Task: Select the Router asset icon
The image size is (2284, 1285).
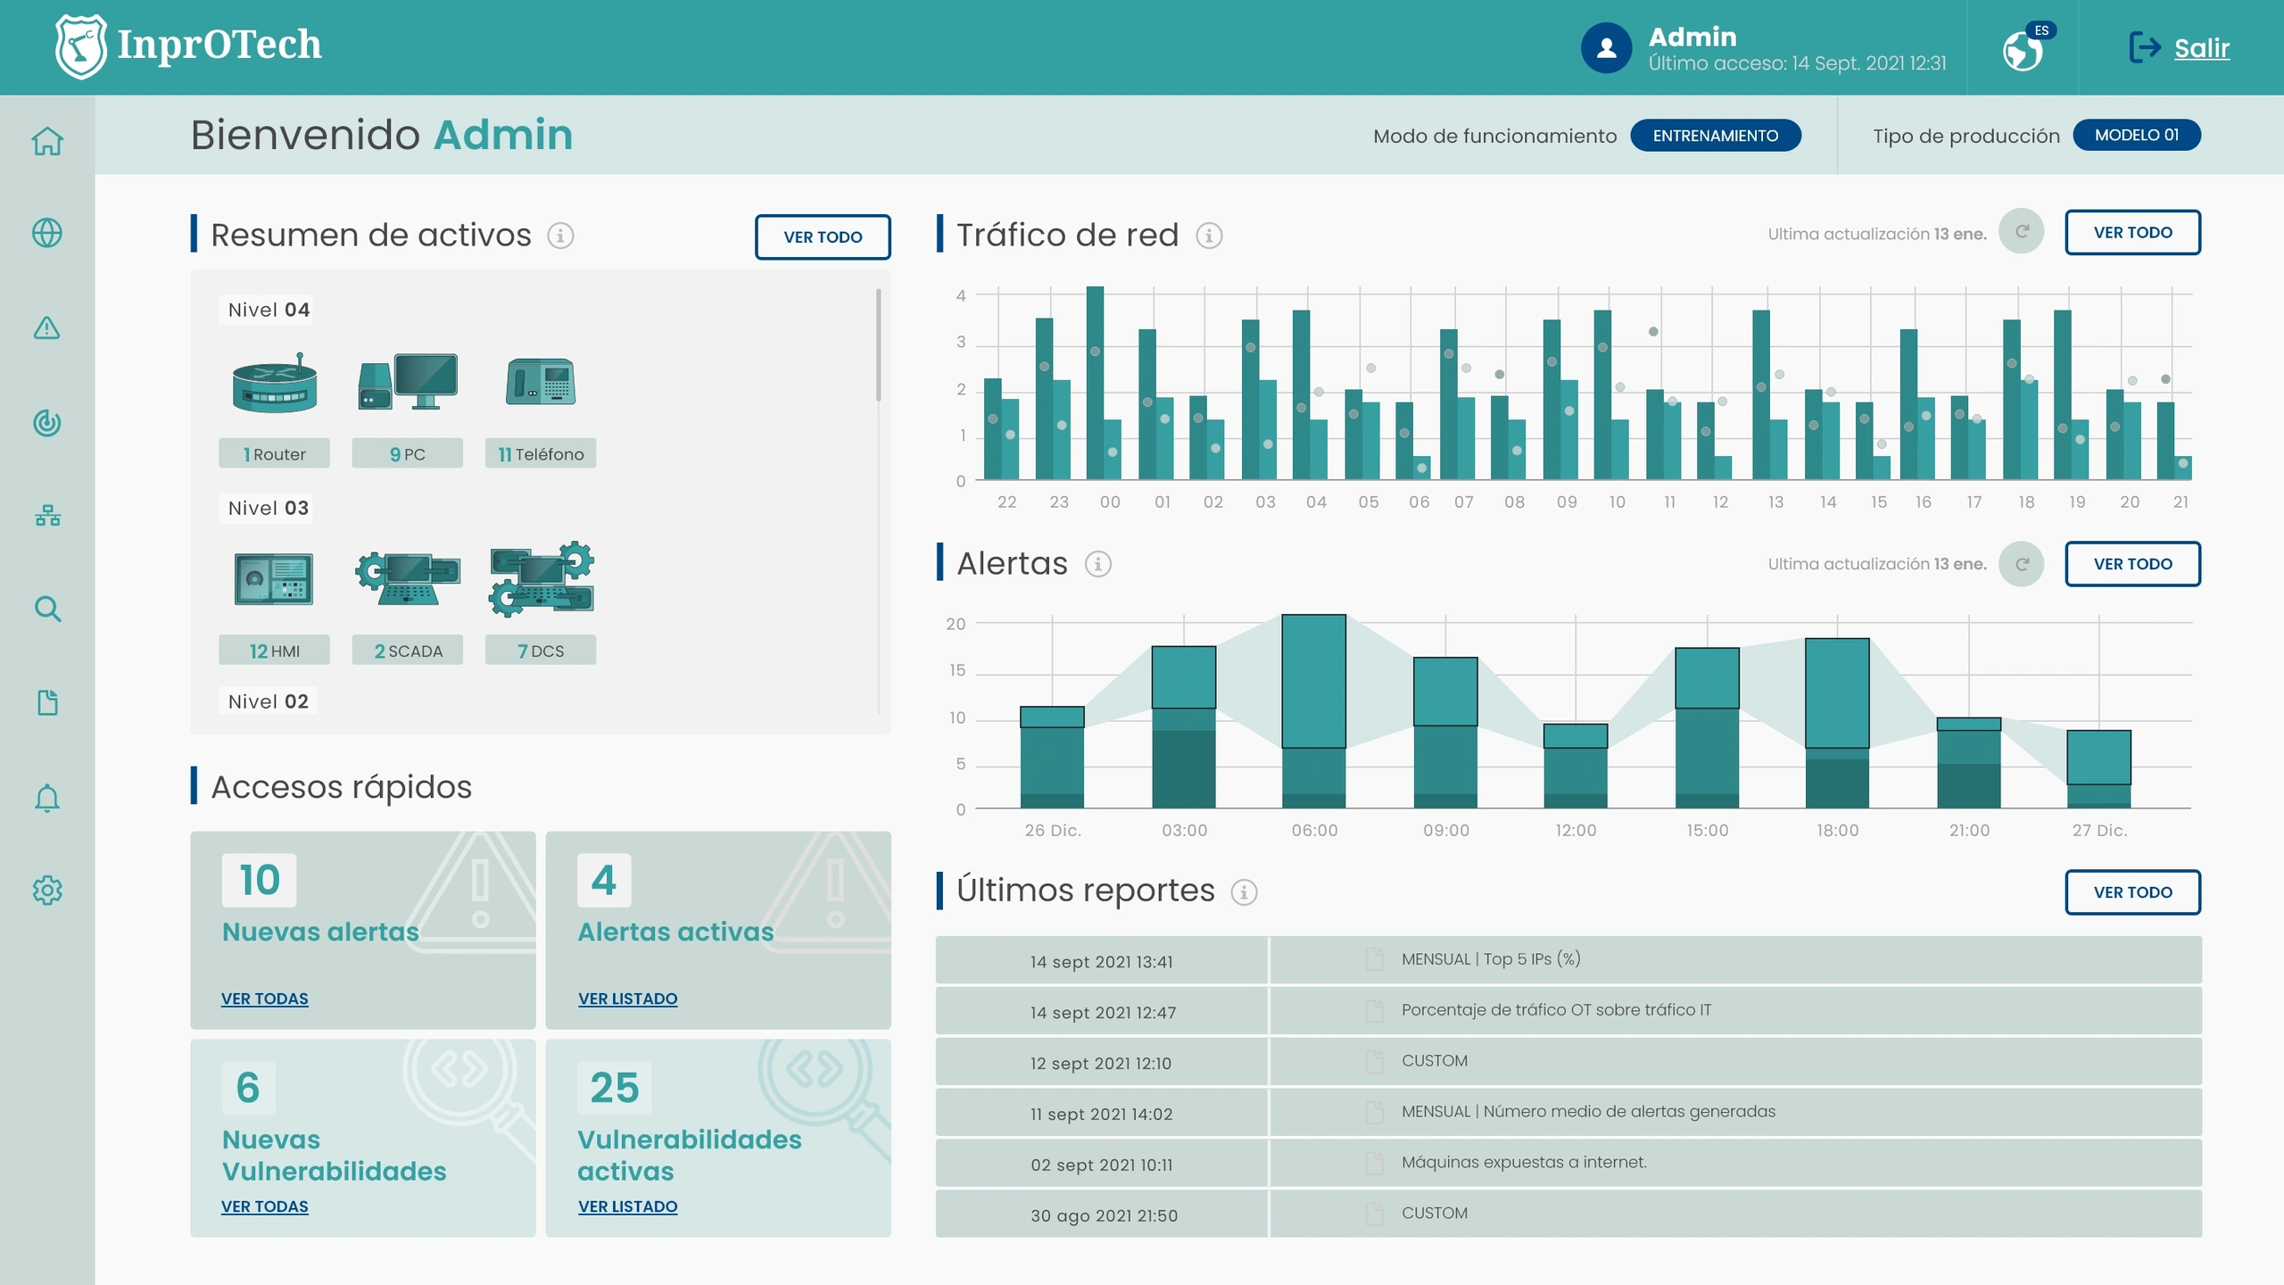Action: pos(275,384)
